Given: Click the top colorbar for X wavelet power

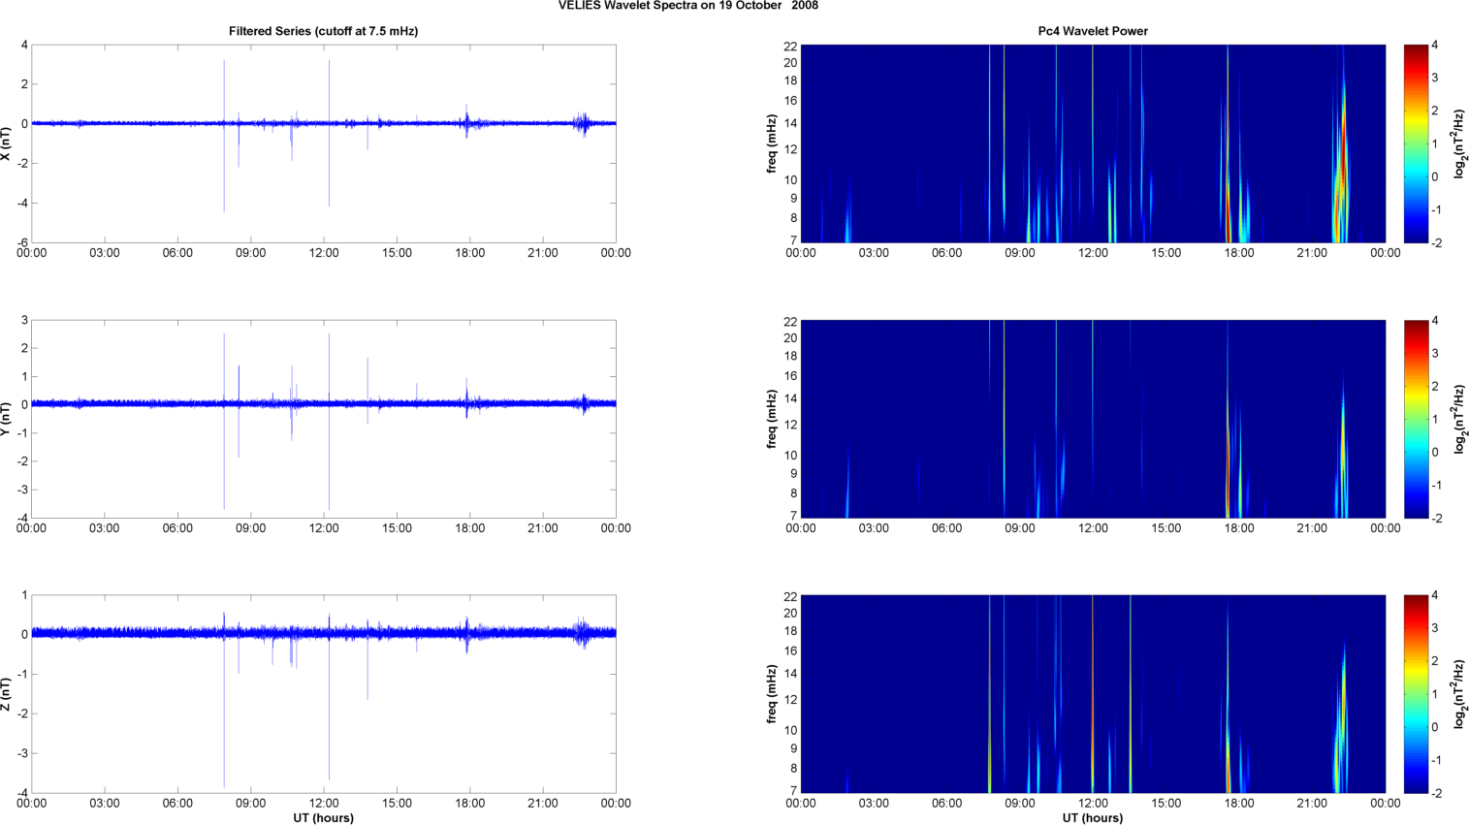Looking at the screenshot, I should point(1416,143).
